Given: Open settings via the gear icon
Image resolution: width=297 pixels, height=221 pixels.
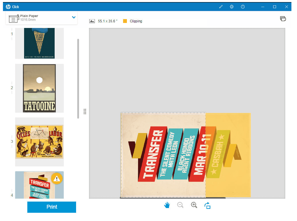Looking at the screenshot, I should (232, 6).
